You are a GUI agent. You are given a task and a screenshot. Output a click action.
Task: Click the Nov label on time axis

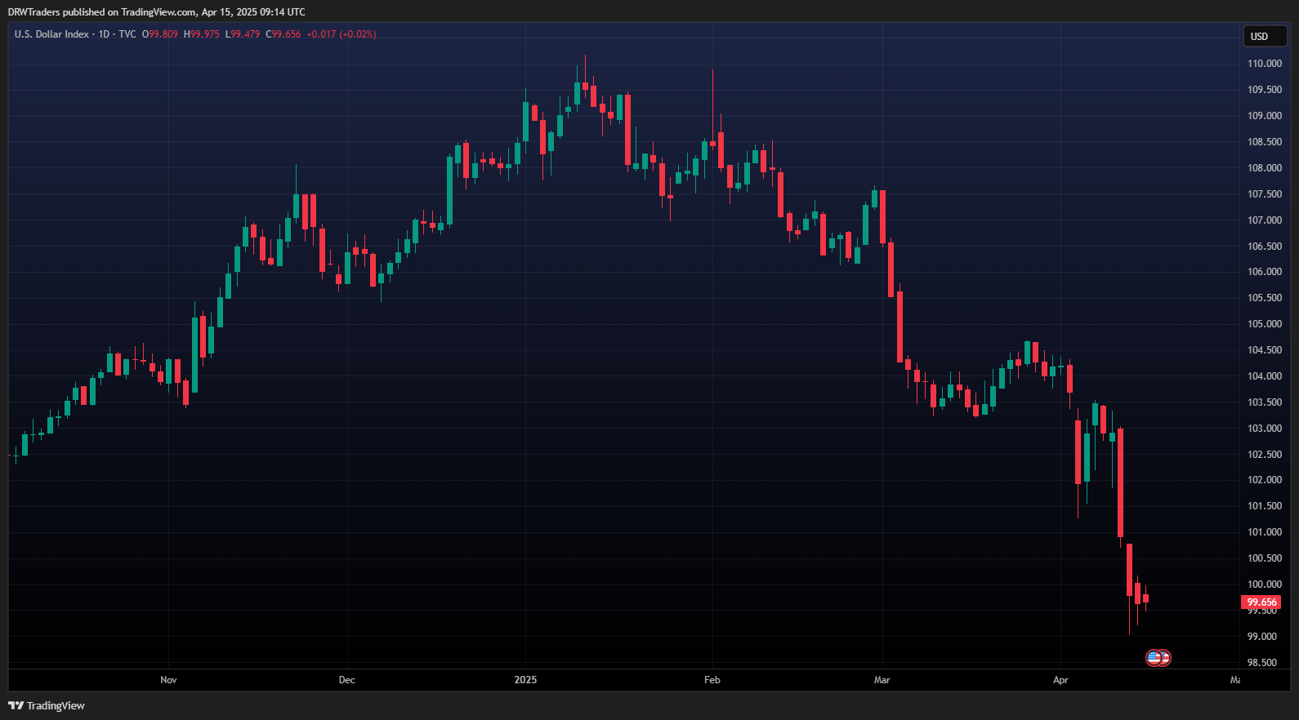(x=168, y=680)
